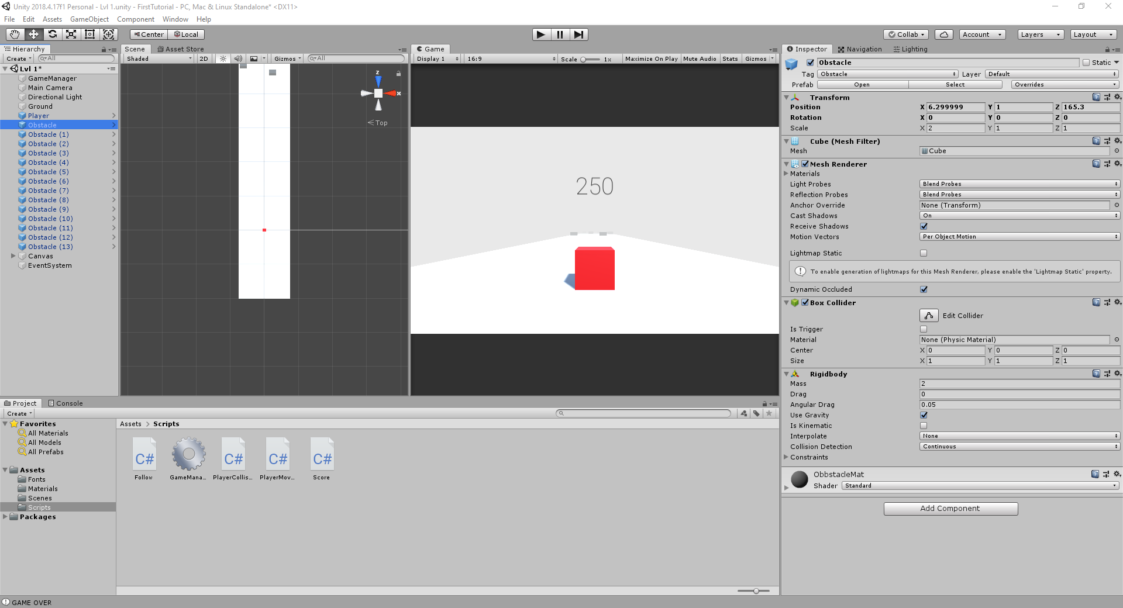The width and height of the screenshot is (1123, 608).
Task: Select the Score script
Action: [x=322, y=459]
